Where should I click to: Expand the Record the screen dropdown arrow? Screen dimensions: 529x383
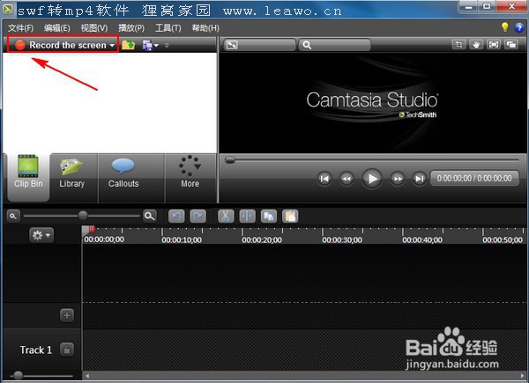[112, 46]
